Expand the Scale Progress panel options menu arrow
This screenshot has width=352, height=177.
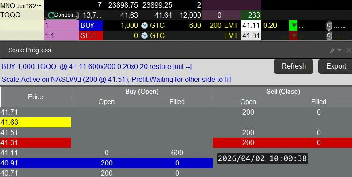(340, 50)
